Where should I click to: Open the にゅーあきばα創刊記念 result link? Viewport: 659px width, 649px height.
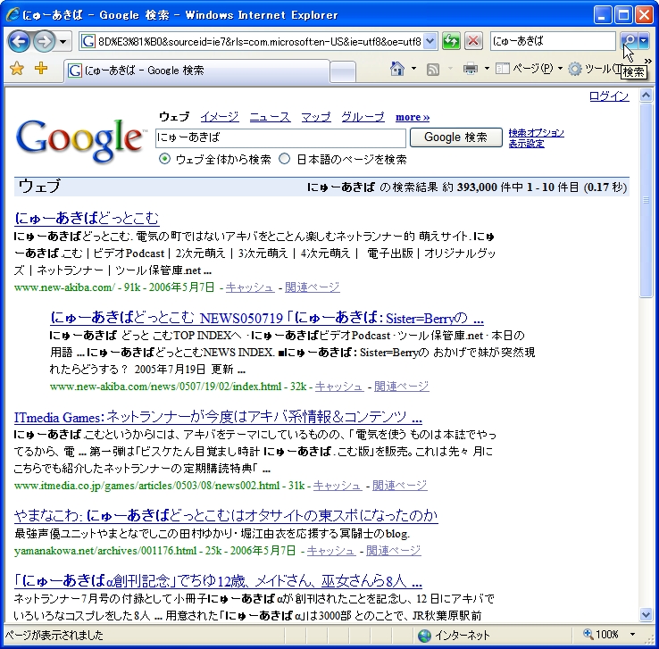pos(218,581)
